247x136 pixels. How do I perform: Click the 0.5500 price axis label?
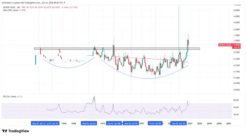point(236,52)
